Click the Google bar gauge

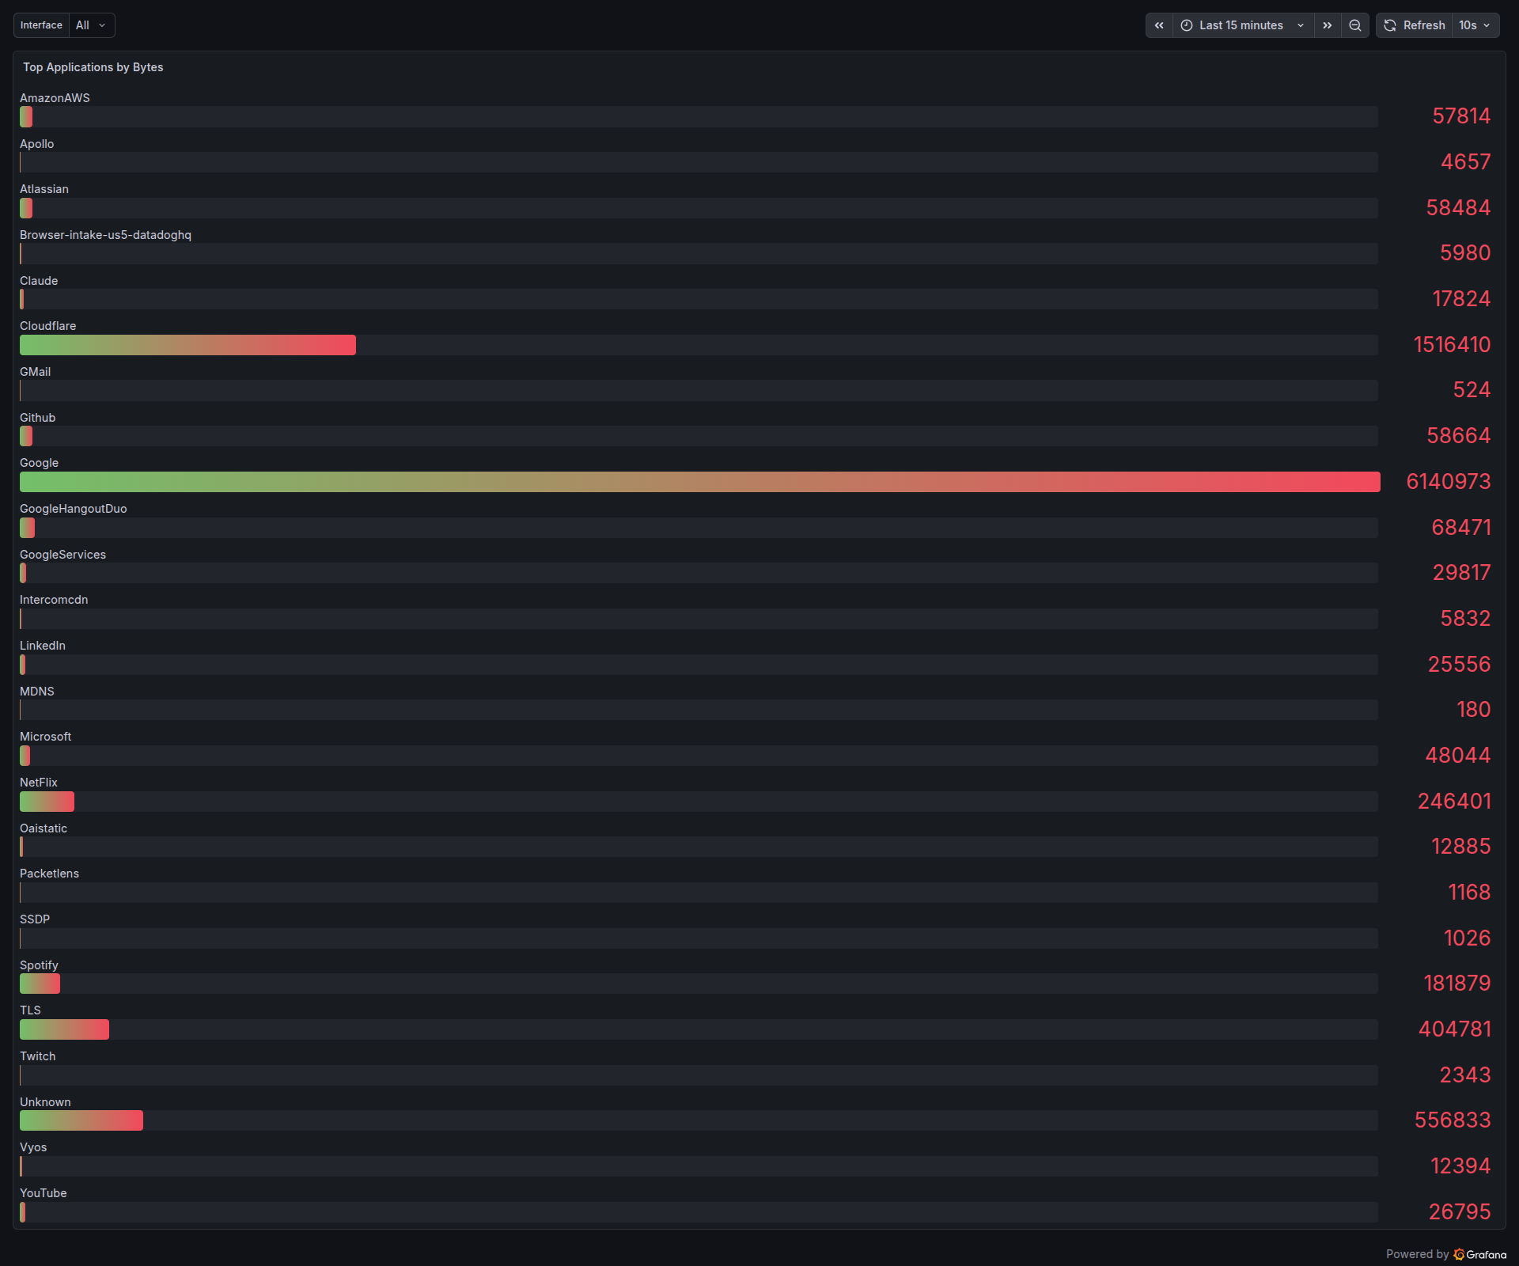coord(696,482)
